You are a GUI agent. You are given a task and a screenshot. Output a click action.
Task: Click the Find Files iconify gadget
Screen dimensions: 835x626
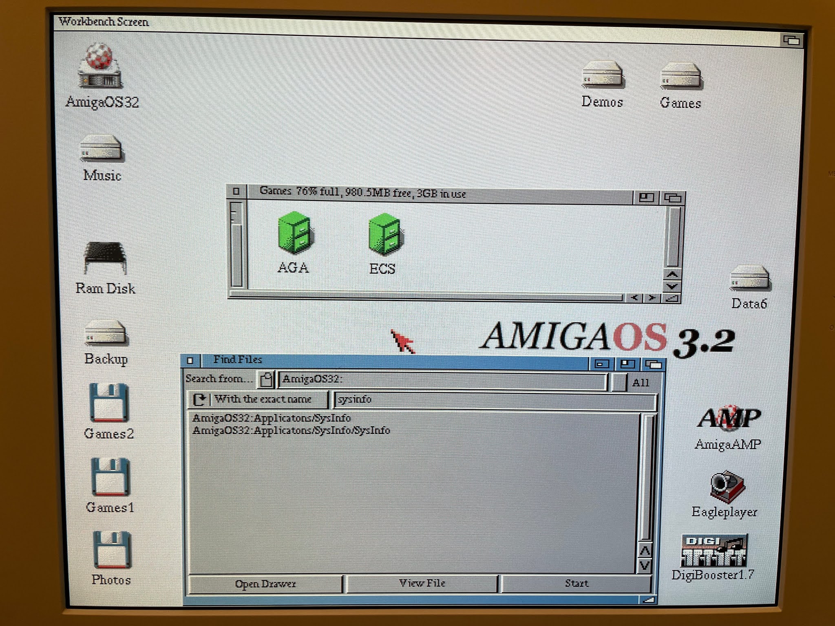click(601, 364)
